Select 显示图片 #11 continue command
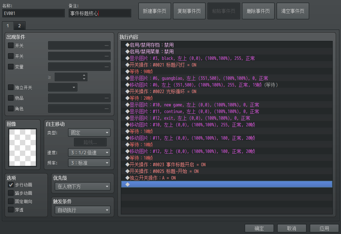Image resolution: width=341 pixels, height=234 pixels. [x=226, y=111]
